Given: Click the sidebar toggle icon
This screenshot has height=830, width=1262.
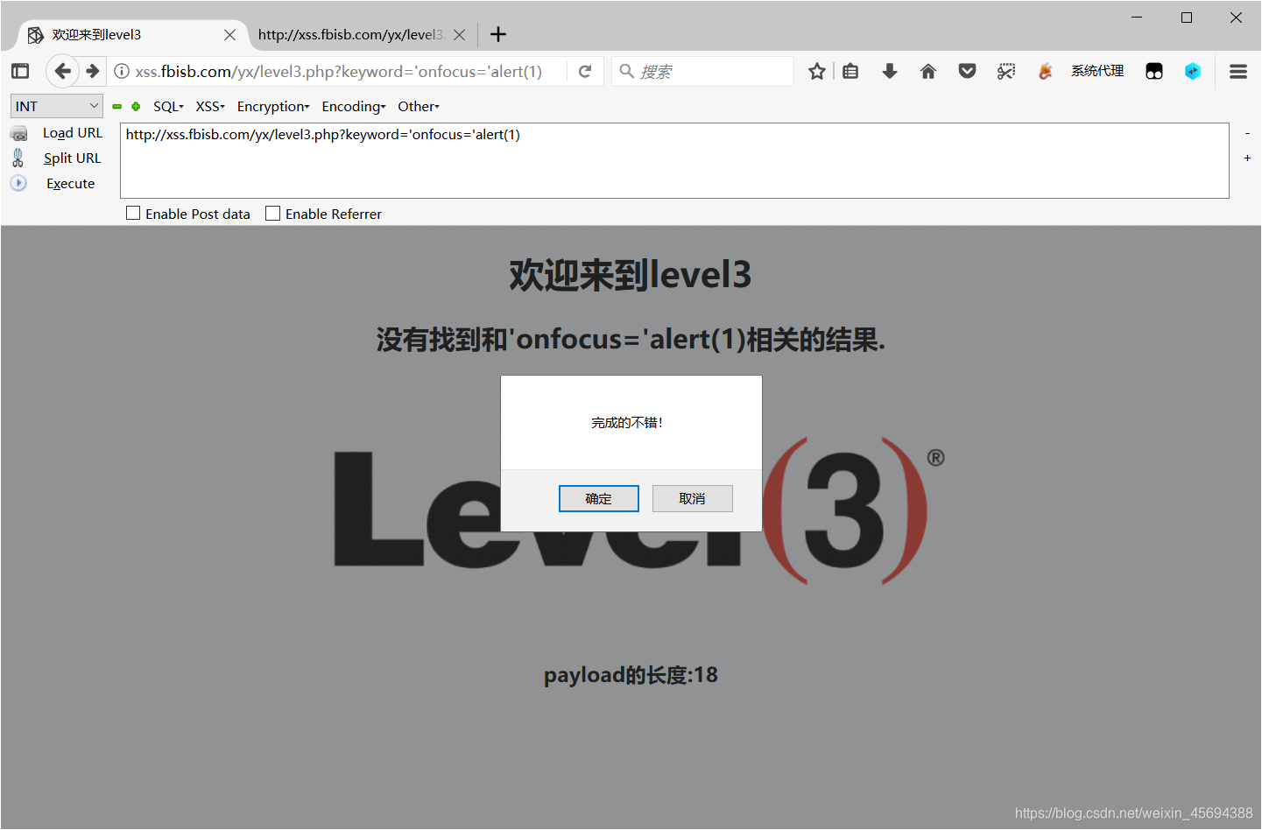Looking at the screenshot, I should [x=20, y=71].
